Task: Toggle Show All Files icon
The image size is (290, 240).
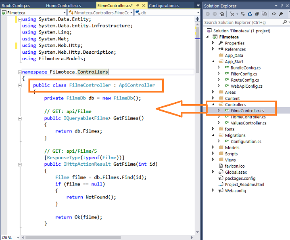Action: [264, 14]
